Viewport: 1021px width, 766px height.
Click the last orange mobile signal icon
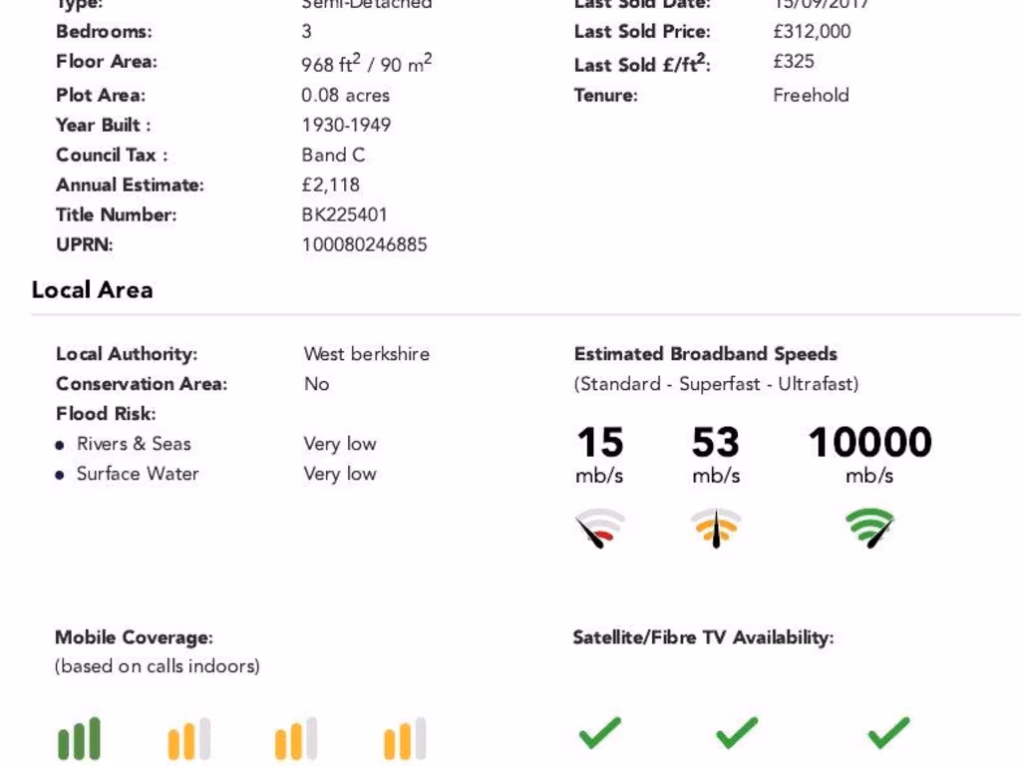point(404,739)
